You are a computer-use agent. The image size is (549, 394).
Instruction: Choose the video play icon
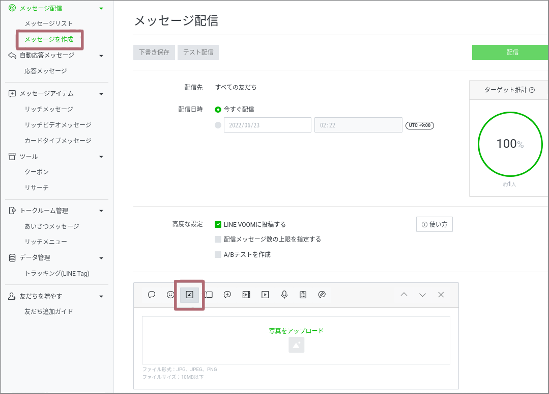tap(265, 295)
